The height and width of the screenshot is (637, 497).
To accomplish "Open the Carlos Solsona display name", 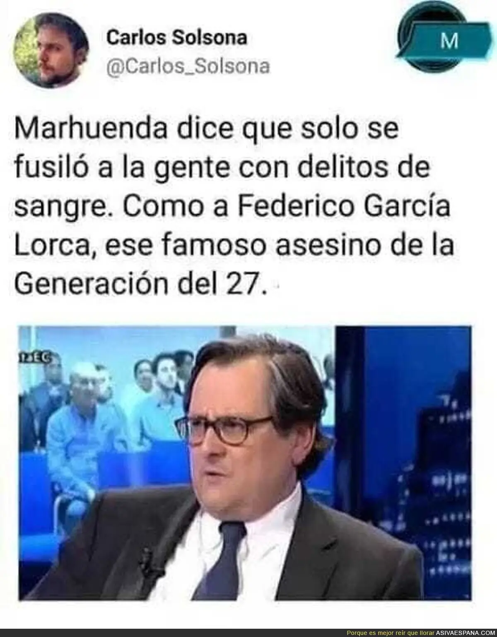I will (177, 38).
